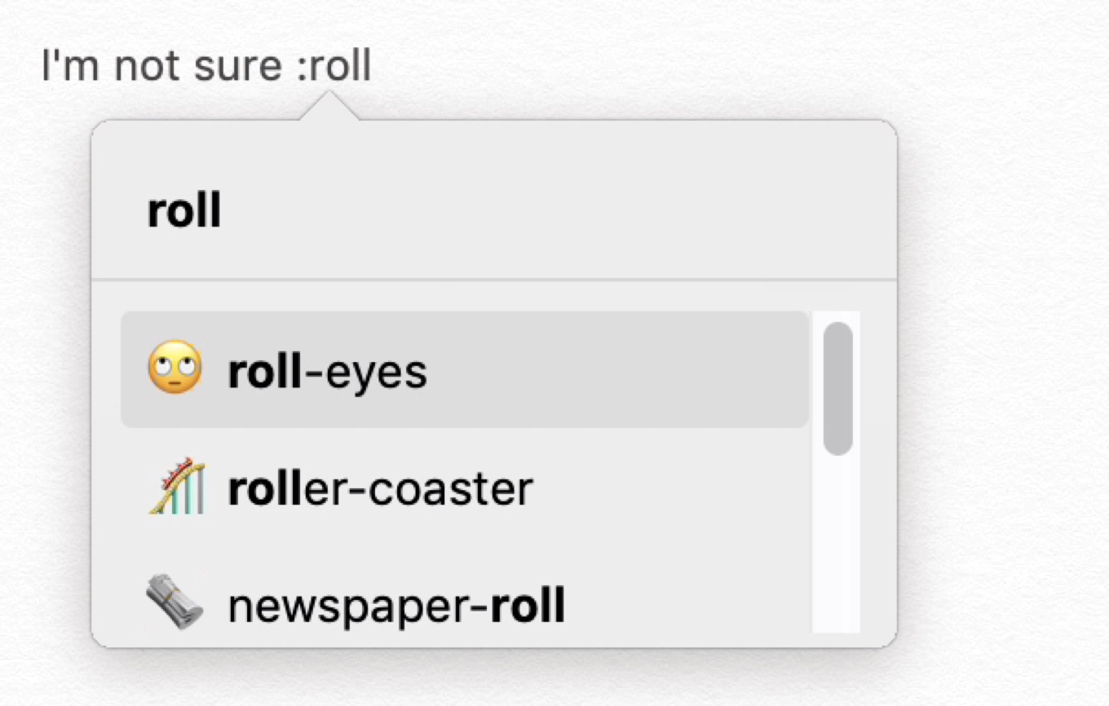Choose the roller-coaster suggestion
Image resolution: width=1109 pixels, height=706 pixels.
tap(380, 488)
